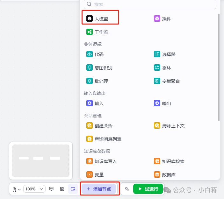The image size is (224, 199).
Task: Click the 输入&输出 section heading
Action: click(95, 93)
